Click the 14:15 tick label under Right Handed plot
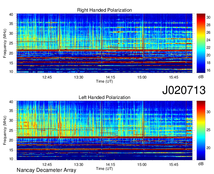Viewport: 214px width, 174px height. pos(110,77)
